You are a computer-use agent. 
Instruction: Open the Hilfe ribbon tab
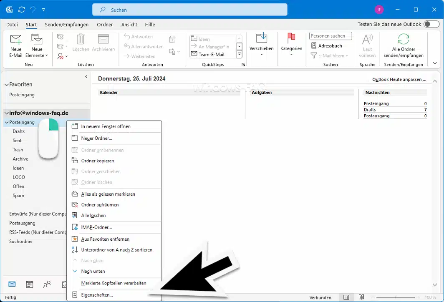pos(150,25)
